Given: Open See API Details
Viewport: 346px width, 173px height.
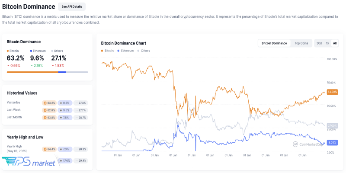Looking at the screenshot, I should 71,7.
